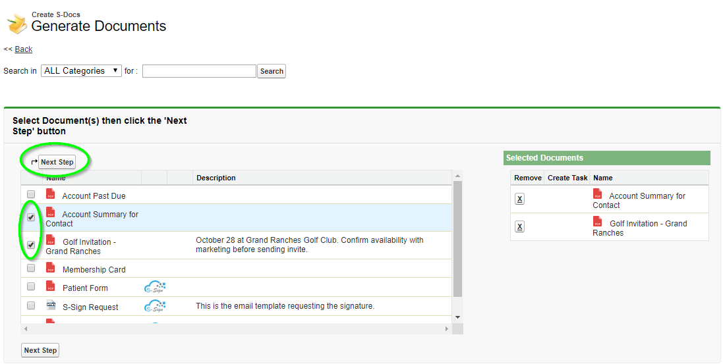Click the S-Sign cloud icon on S-Sign Request row

tap(155, 307)
